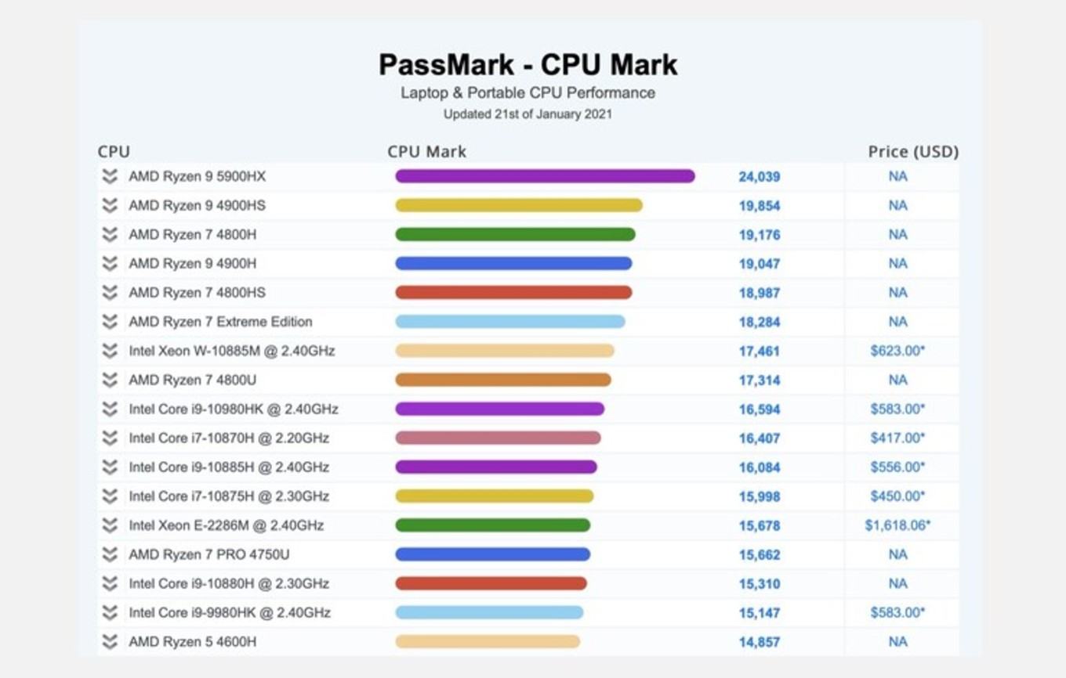
Task: Click the score 15,678
Action: [x=760, y=526]
